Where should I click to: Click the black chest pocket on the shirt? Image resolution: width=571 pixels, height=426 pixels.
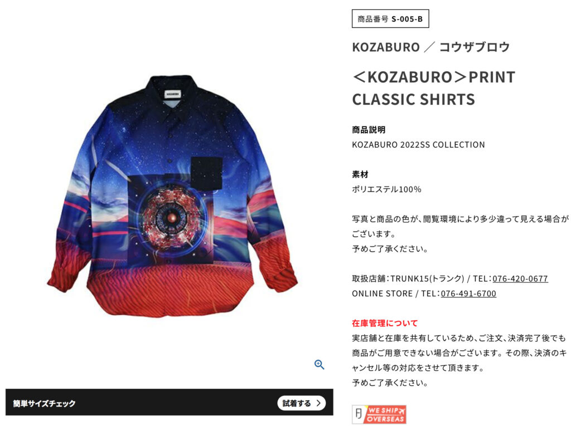tap(206, 173)
